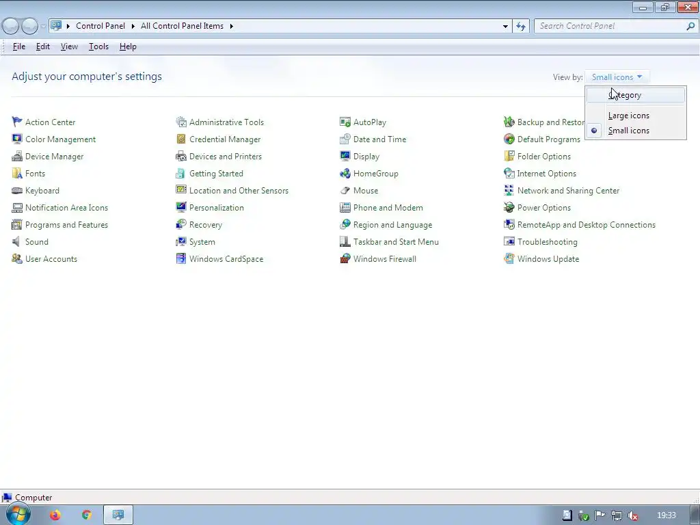Expand the arrow before Control Panel breadcrumb

pyautogui.click(x=68, y=26)
